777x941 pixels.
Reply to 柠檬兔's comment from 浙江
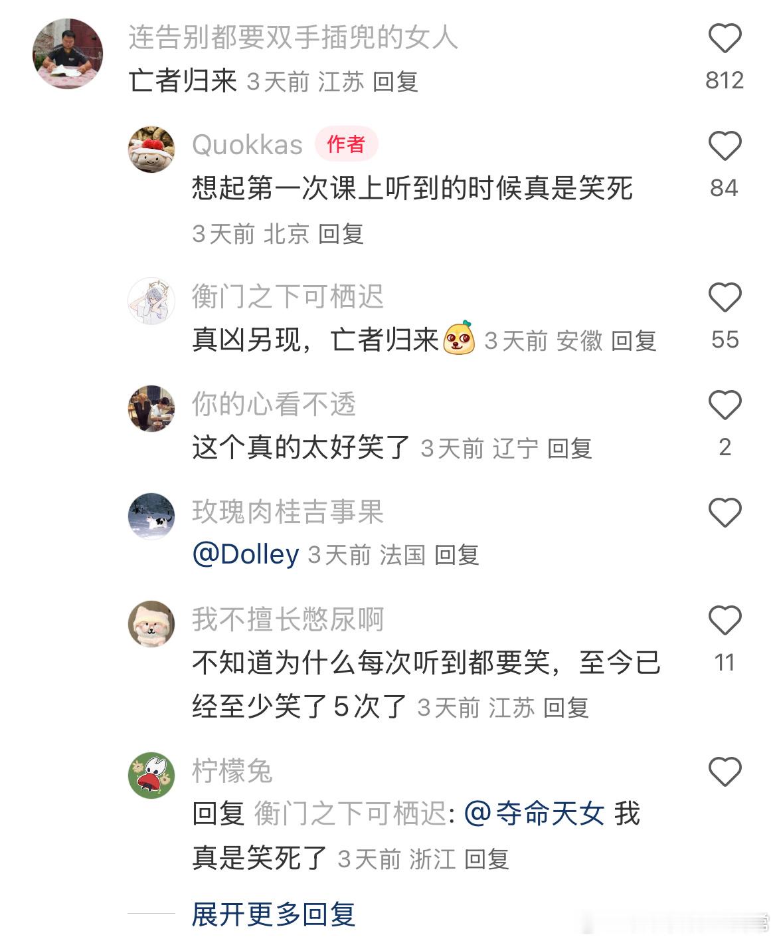(486, 859)
